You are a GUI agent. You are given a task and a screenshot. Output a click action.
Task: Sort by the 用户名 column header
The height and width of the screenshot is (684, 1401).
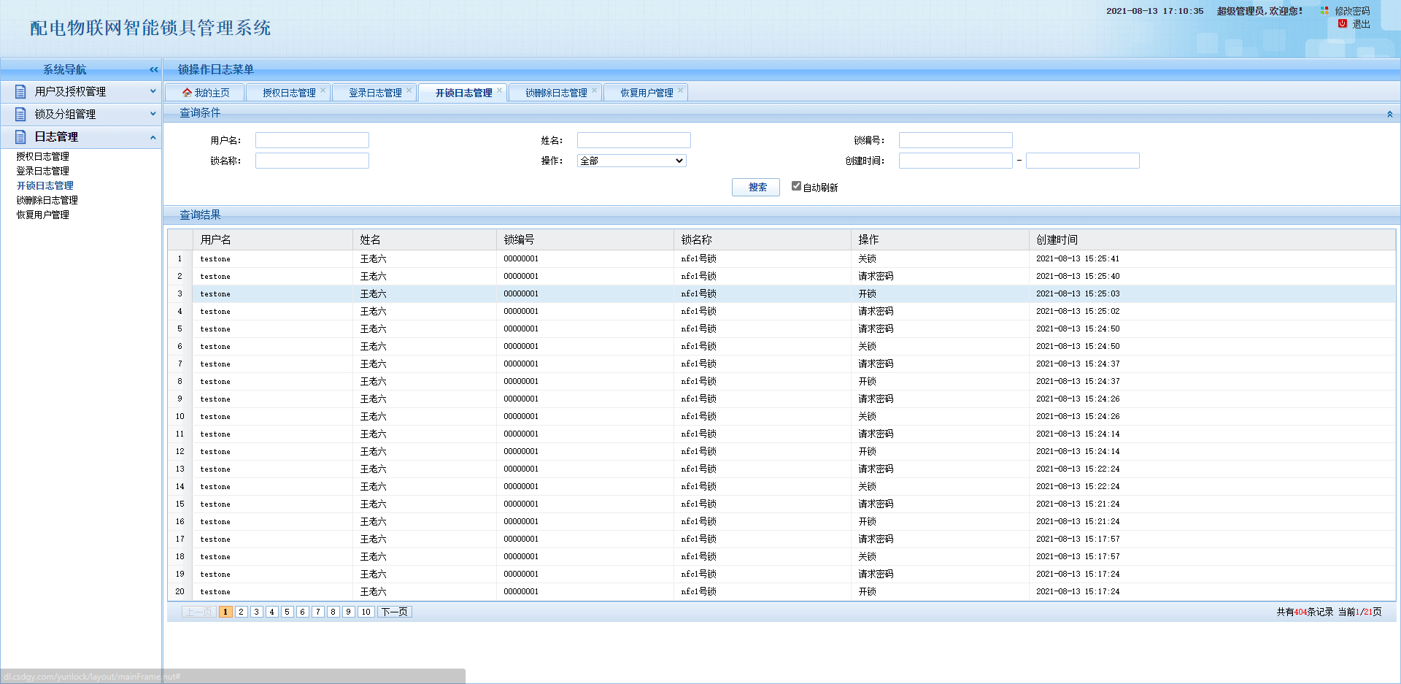coord(273,239)
